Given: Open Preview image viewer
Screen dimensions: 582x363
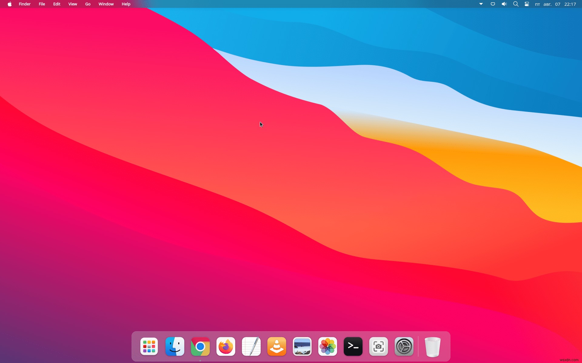Looking at the screenshot, I should [302, 346].
